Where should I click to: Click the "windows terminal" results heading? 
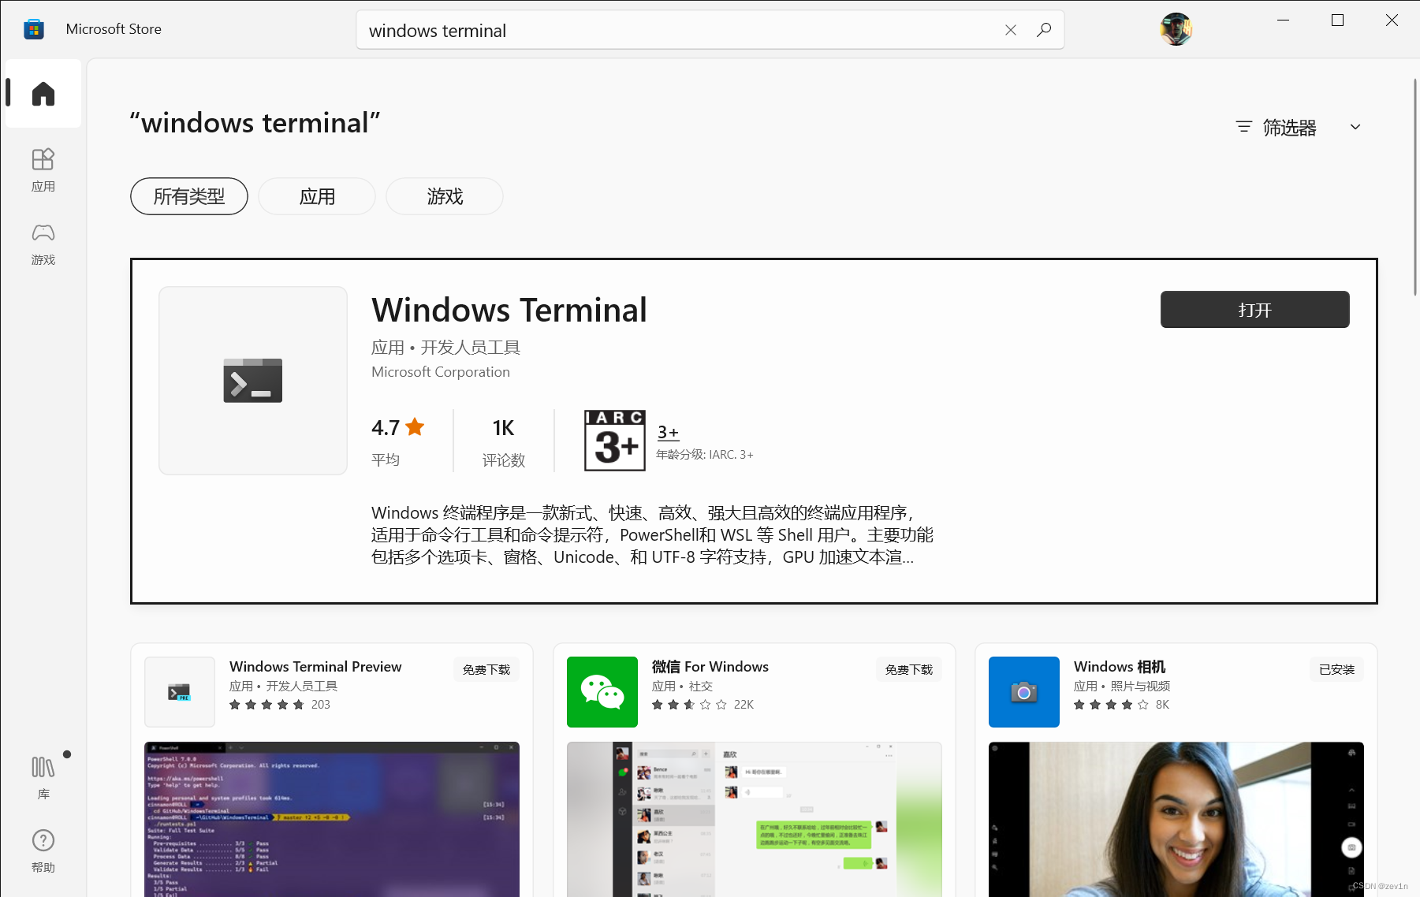tap(255, 123)
